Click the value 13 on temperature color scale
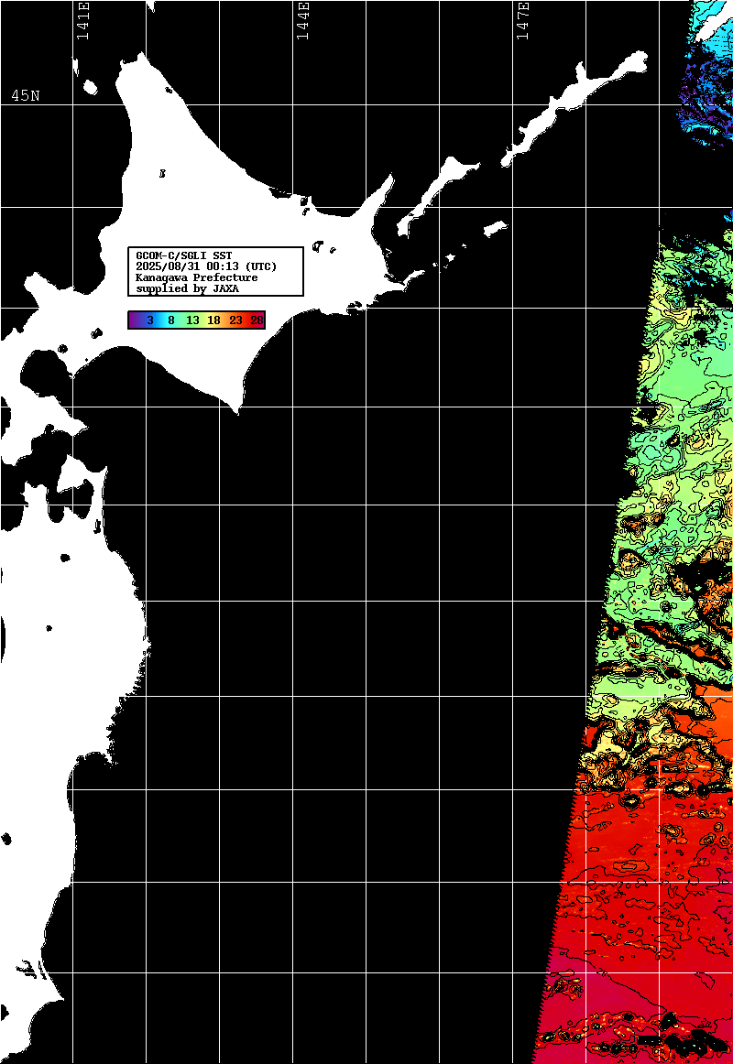This screenshot has height=1064, width=733. point(192,320)
